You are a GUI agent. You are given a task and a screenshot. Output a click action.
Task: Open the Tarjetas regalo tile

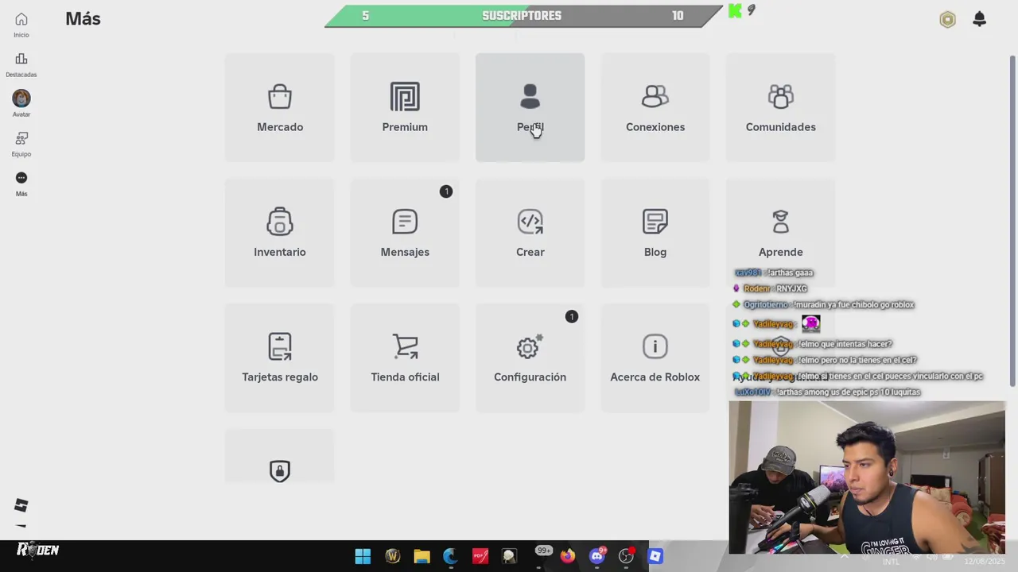point(280,357)
